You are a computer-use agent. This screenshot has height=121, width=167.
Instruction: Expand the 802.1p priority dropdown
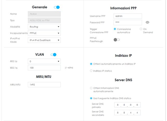pos(44,62)
